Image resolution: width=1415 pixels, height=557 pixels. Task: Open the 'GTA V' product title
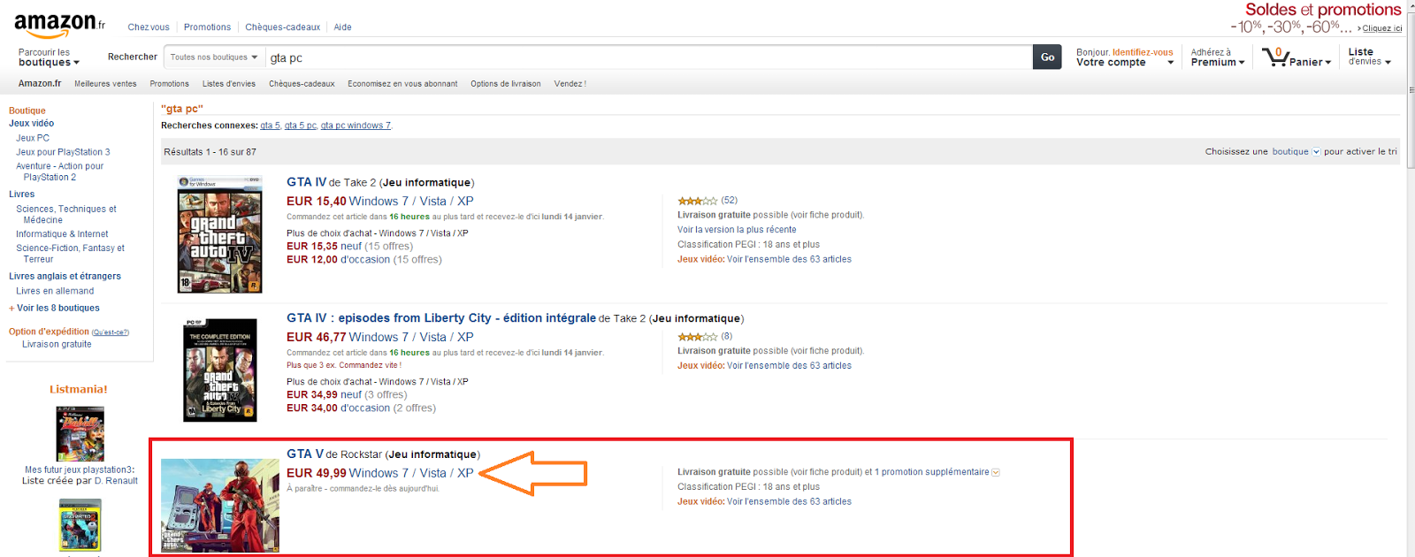coord(305,454)
